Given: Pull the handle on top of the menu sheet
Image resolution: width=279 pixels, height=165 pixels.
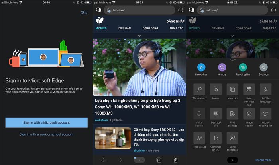Looking at the screenshot, I should click(232, 60).
